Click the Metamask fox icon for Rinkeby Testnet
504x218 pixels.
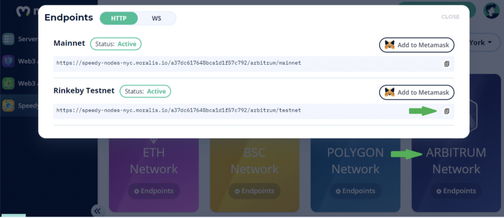click(x=390, y=92)
